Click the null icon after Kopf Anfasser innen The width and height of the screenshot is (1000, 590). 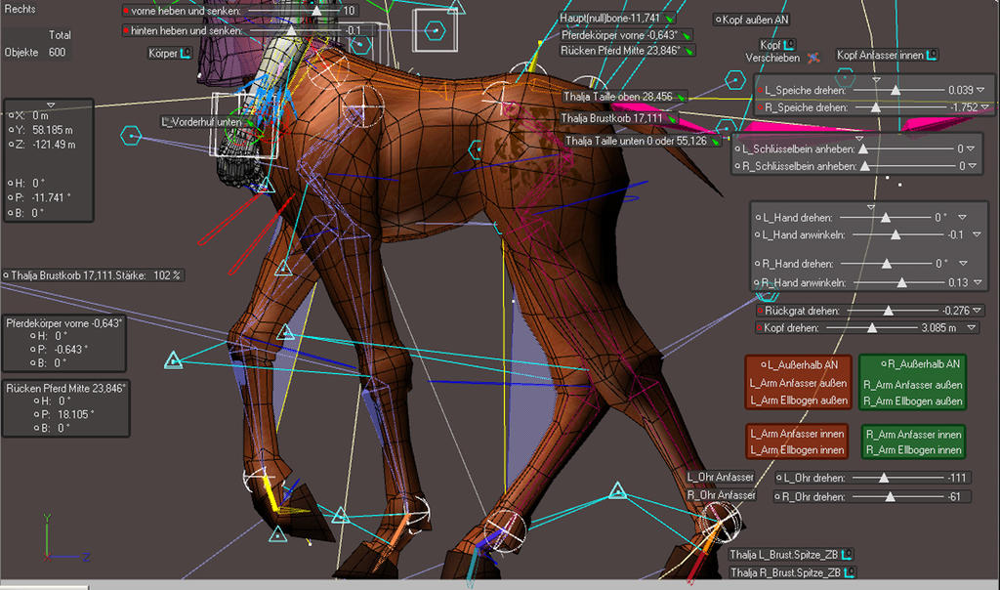pos(931,56)
